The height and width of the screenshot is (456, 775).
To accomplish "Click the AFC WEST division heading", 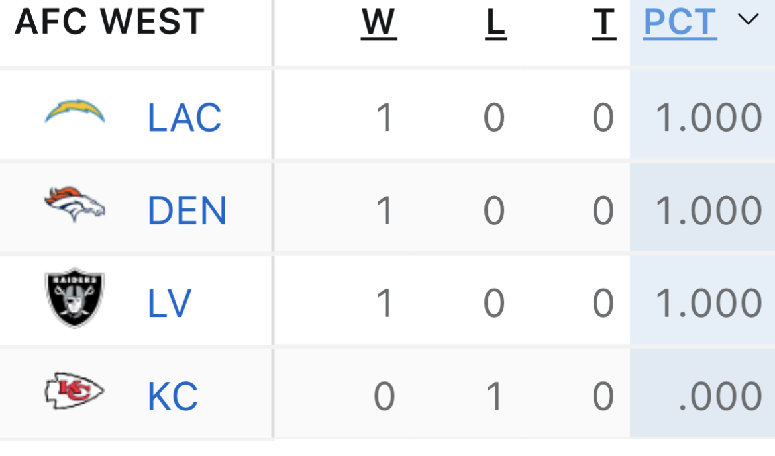I will click(x=110, y=22).
